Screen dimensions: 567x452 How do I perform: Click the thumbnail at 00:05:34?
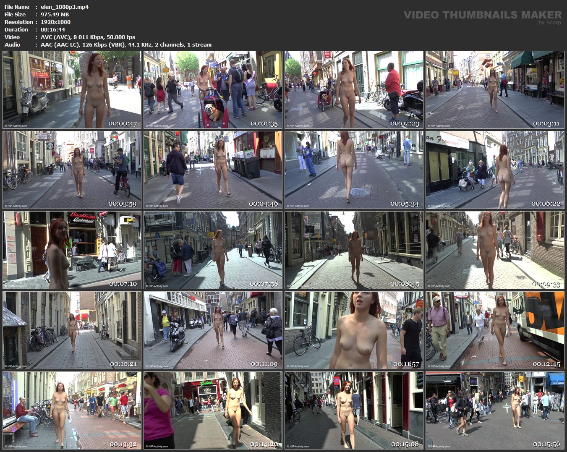click(354, 170)
